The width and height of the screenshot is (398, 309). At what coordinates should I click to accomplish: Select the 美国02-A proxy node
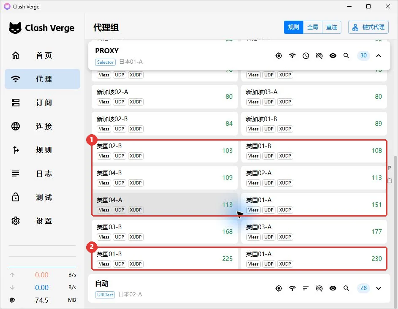coord(314,178)
